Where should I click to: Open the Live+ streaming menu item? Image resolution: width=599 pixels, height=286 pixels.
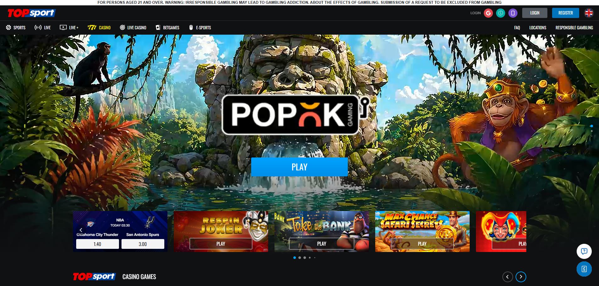pyautogui.click(x=69, y=28)
